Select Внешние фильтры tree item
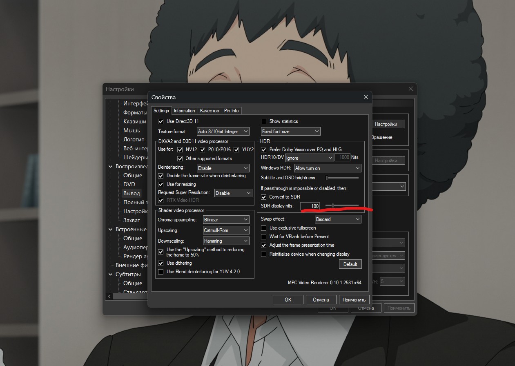The image size is (515, 366). click(132, 266)
